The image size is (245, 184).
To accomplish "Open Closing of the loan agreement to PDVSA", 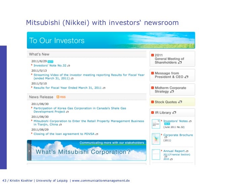I will 64,134.
